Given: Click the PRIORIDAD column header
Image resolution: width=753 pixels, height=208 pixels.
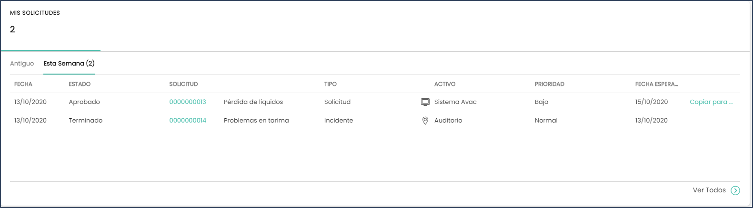Looking at the screenshot, I should coord(550,84).
